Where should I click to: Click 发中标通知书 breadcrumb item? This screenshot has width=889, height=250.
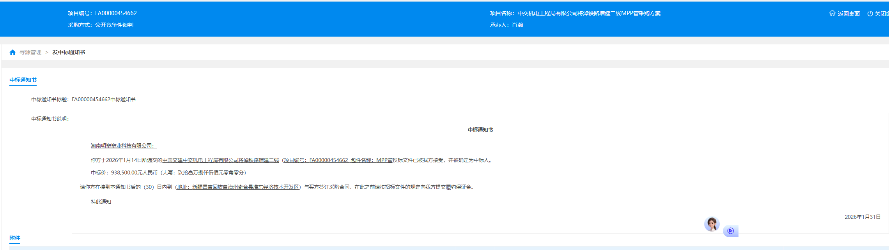(69, 52)
